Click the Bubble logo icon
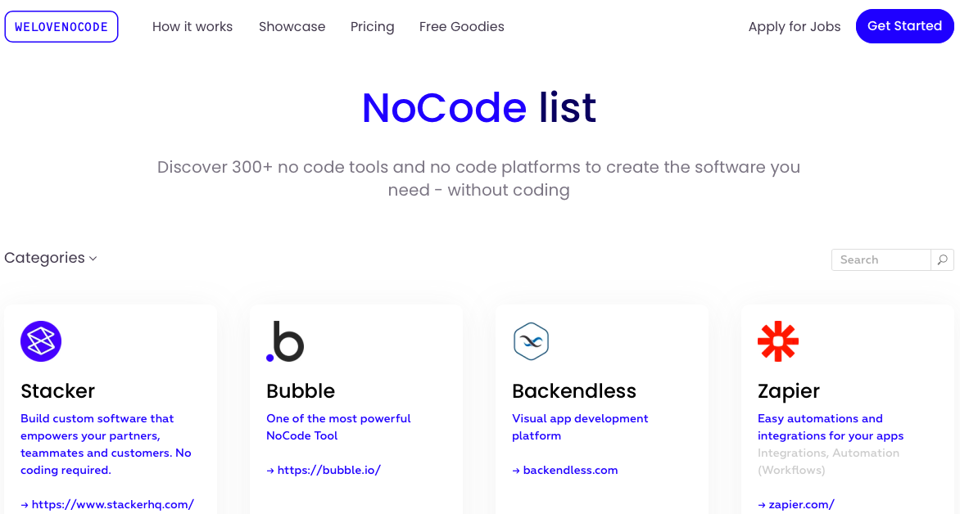 pyautogui.click(x=285, y=341)
